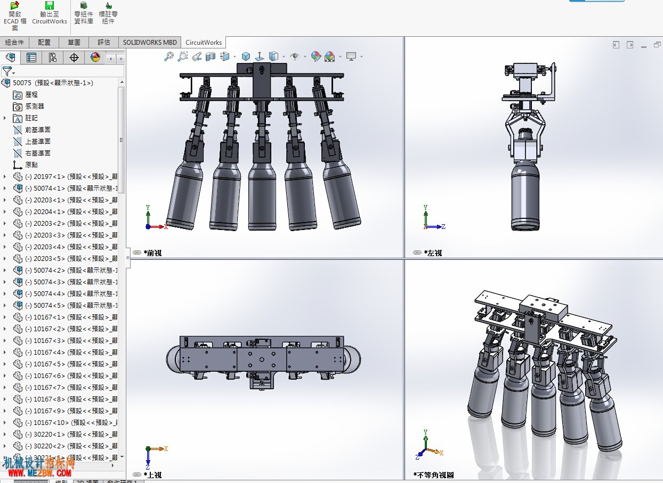Click the View Settings monitor icon

point(351,56)
